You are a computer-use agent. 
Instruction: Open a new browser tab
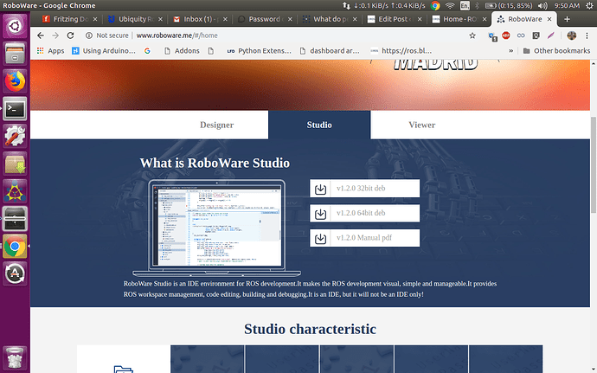(x=567, y=19)
